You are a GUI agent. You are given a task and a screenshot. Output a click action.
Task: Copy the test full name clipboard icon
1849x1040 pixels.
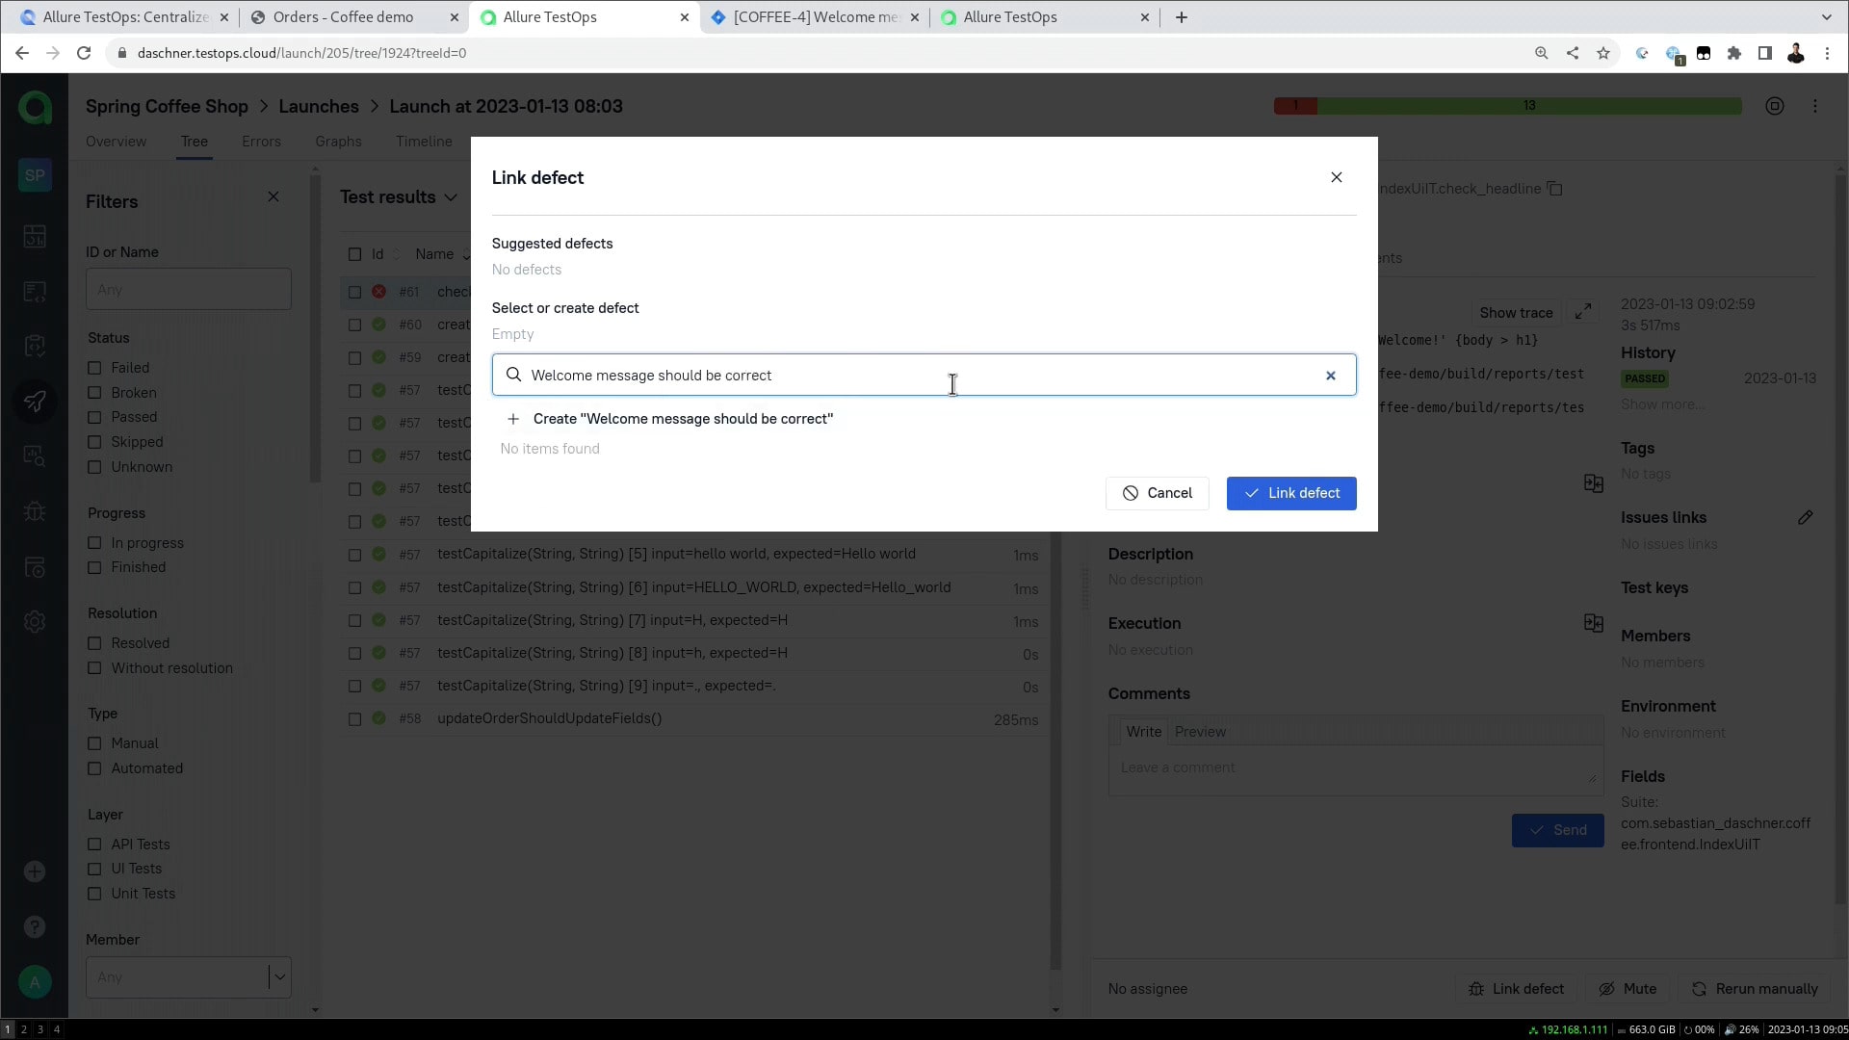tap(1554, 189)
